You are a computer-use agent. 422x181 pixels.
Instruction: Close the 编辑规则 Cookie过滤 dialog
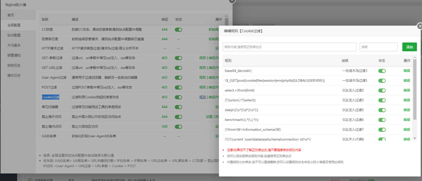pos(419,26)
